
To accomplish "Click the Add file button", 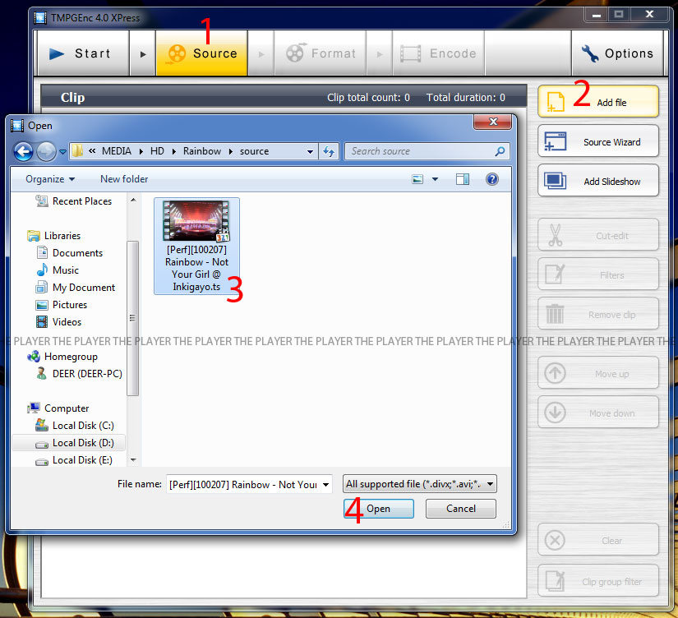I will tap(598, 102).
